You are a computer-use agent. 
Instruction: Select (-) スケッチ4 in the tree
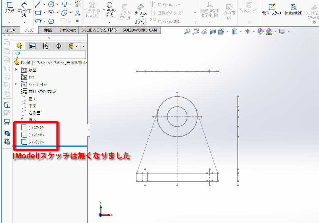pyautogui.click(x=32, y=142)
